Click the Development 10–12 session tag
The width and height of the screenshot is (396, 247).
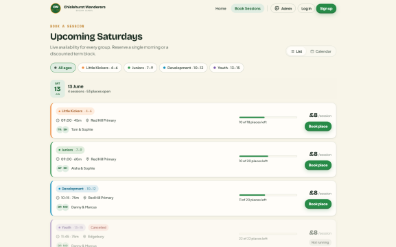click(x=78, y=189)
